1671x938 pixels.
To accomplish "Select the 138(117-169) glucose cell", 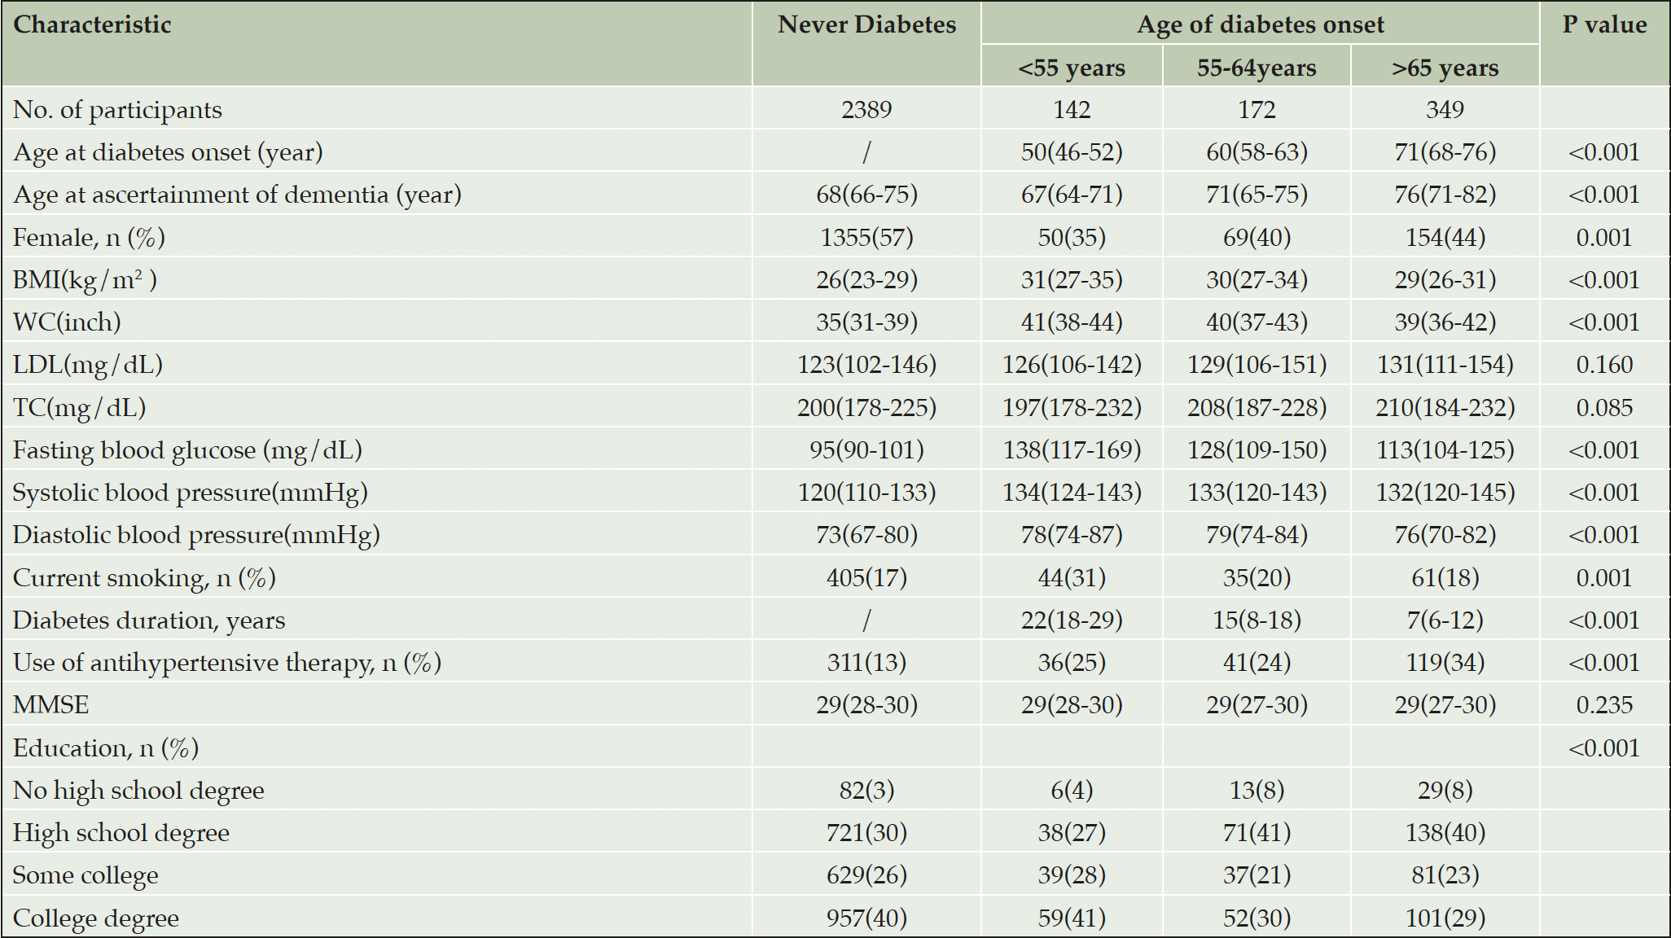I will tap(1072, 450).
